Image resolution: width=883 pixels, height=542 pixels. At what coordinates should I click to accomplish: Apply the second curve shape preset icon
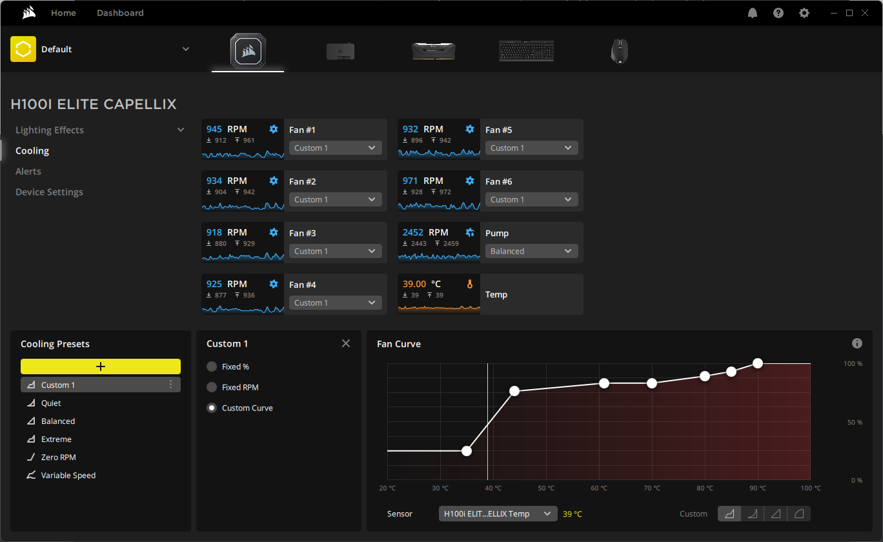click(x=753, y=514)
